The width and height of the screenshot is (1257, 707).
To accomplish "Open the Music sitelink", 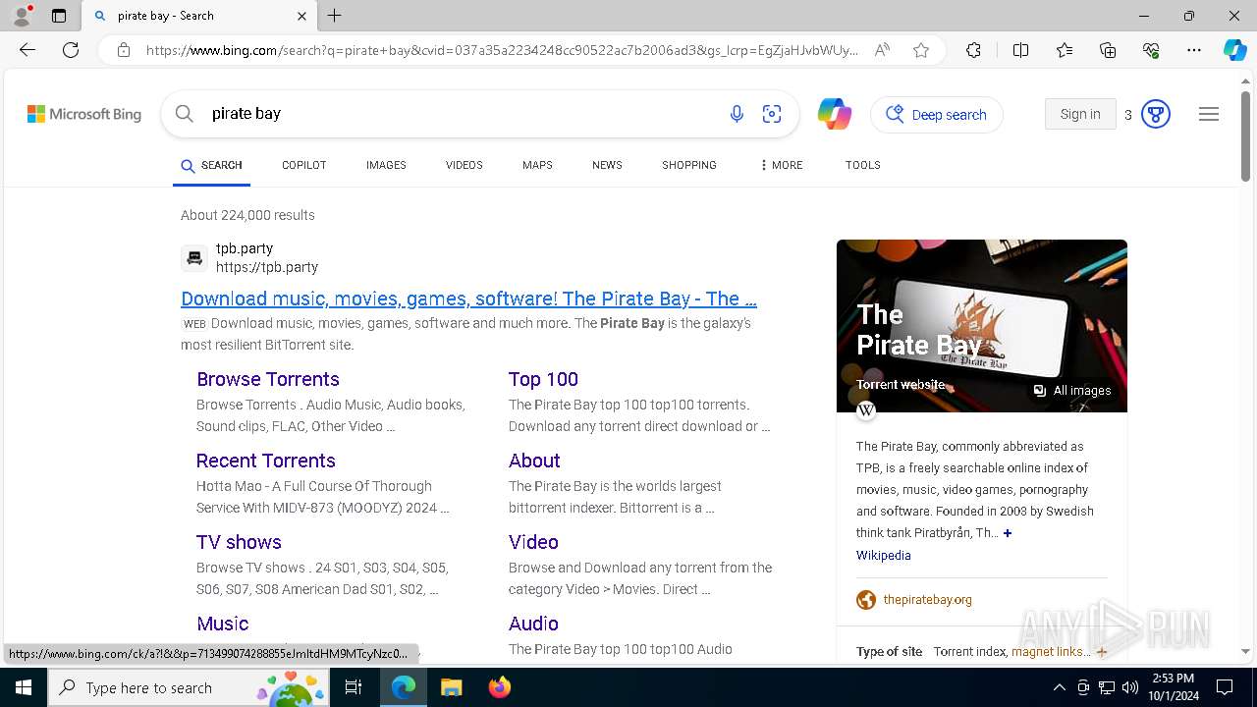I will coord(223,624).
